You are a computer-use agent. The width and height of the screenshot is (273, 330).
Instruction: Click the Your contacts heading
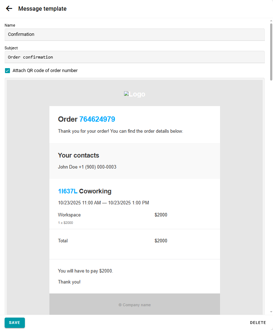click(x=79, y=155)
